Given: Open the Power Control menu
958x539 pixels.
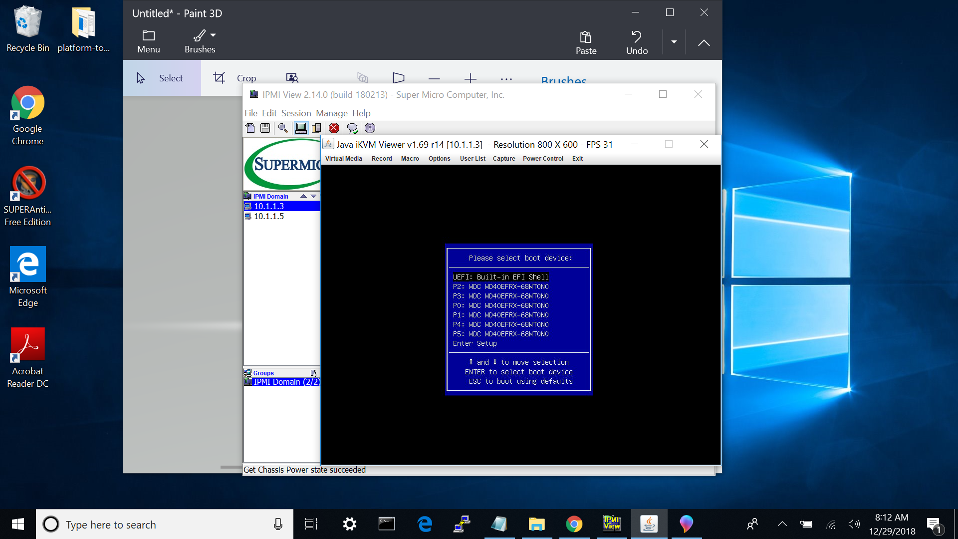Looking at the screenshot, I should click(x=543, y=159).
